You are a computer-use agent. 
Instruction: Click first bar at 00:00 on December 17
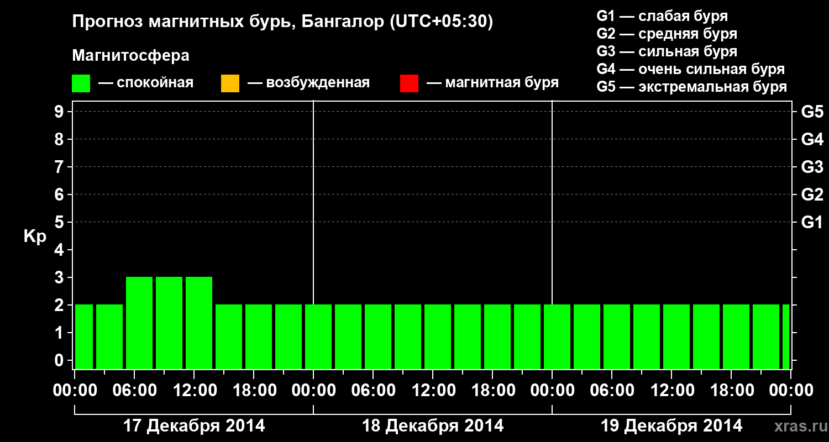pos(84,336)
